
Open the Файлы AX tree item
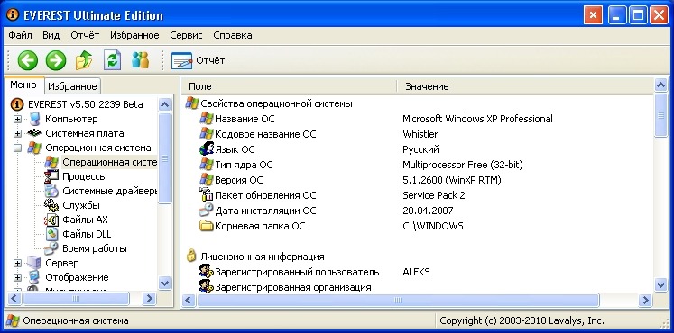(x=85, y=220)
